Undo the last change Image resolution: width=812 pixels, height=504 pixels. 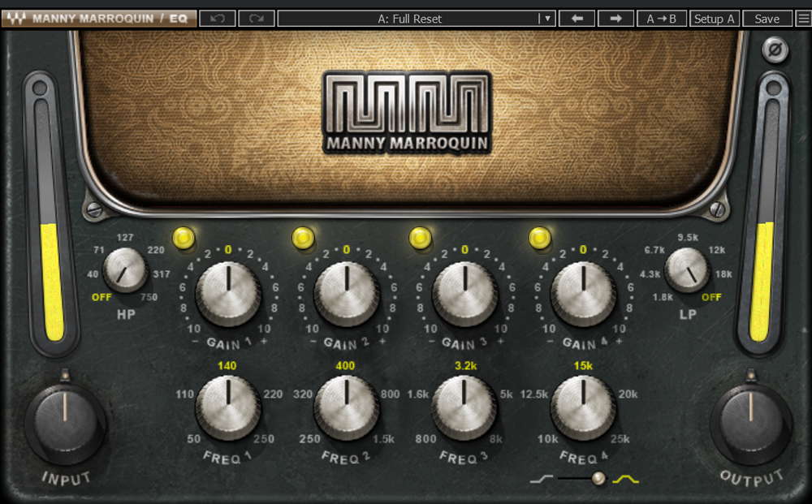pyautogui.click(x=218, y=19)
